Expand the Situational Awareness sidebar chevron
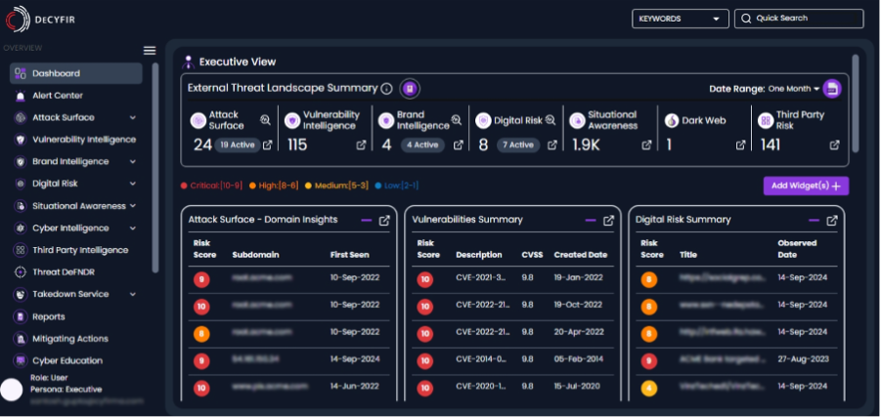Viewport: 881px width, 417px height. (x=133, y=206)
